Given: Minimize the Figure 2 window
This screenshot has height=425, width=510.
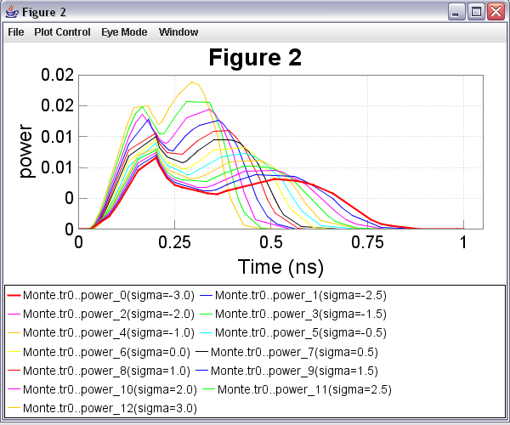Looking at the screenshot, I should tap(457, 12).
